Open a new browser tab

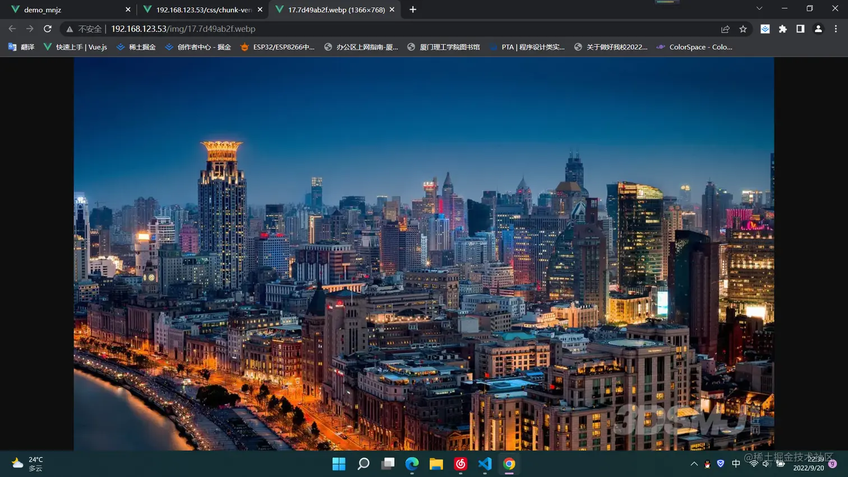pos(413,10)
